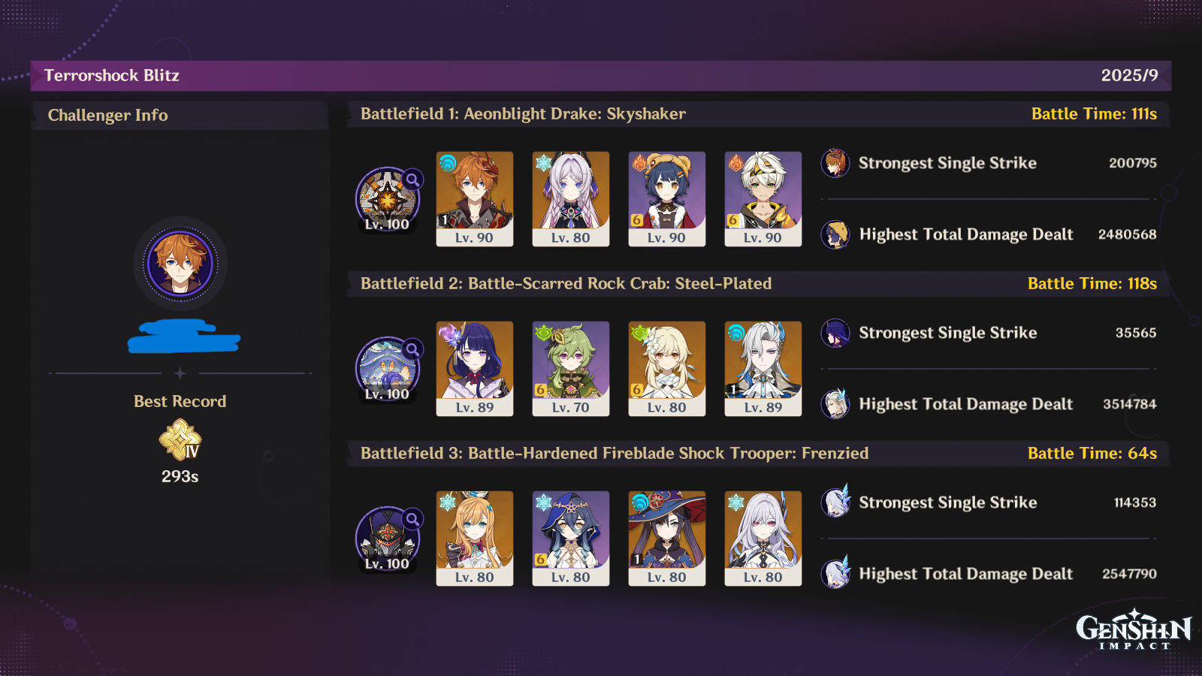
Task: Click the Terrorshock Blitz title bar
Action: [x=601, y=76]
